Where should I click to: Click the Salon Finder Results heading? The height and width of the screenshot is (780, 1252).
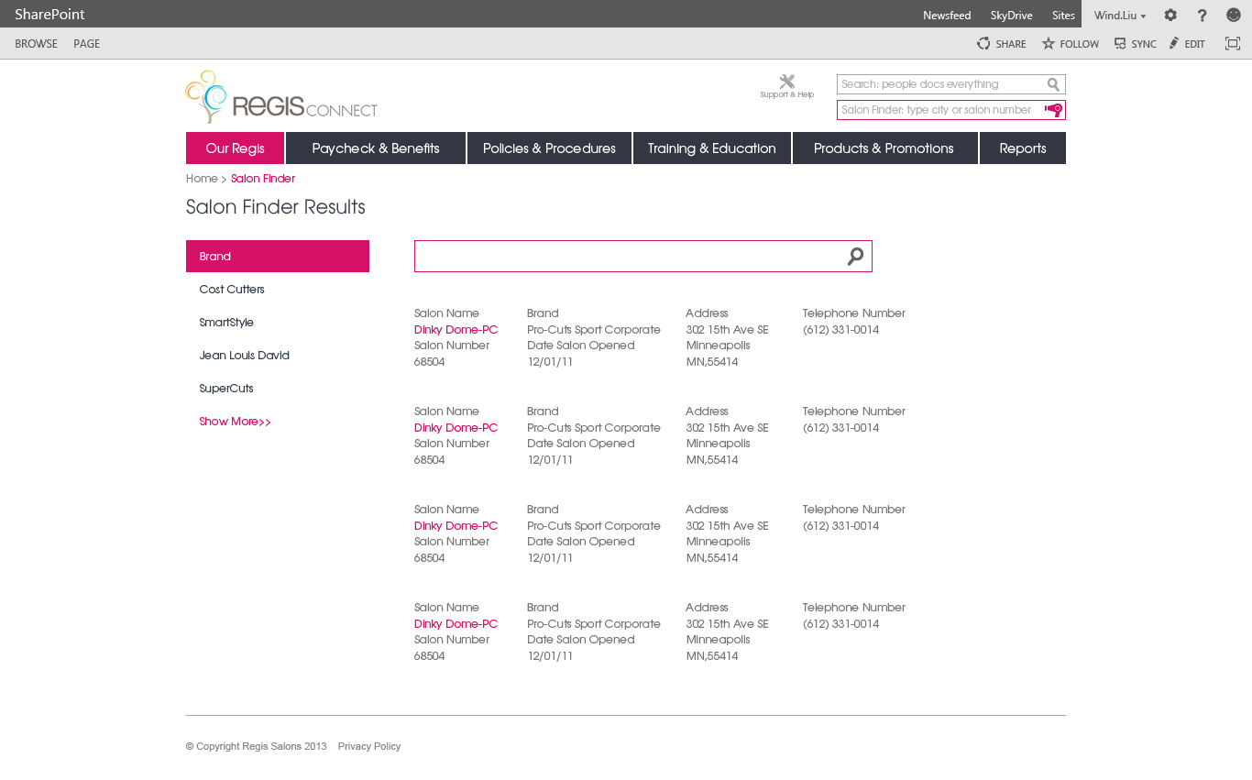[x=276, y=207]
